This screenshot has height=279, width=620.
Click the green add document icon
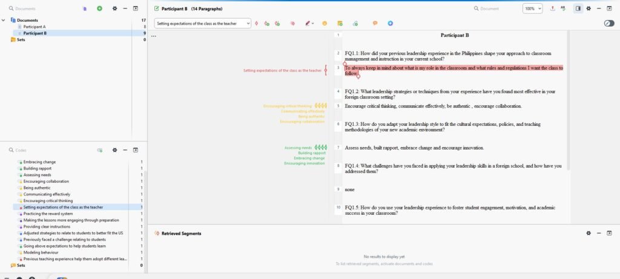(99, 8)
